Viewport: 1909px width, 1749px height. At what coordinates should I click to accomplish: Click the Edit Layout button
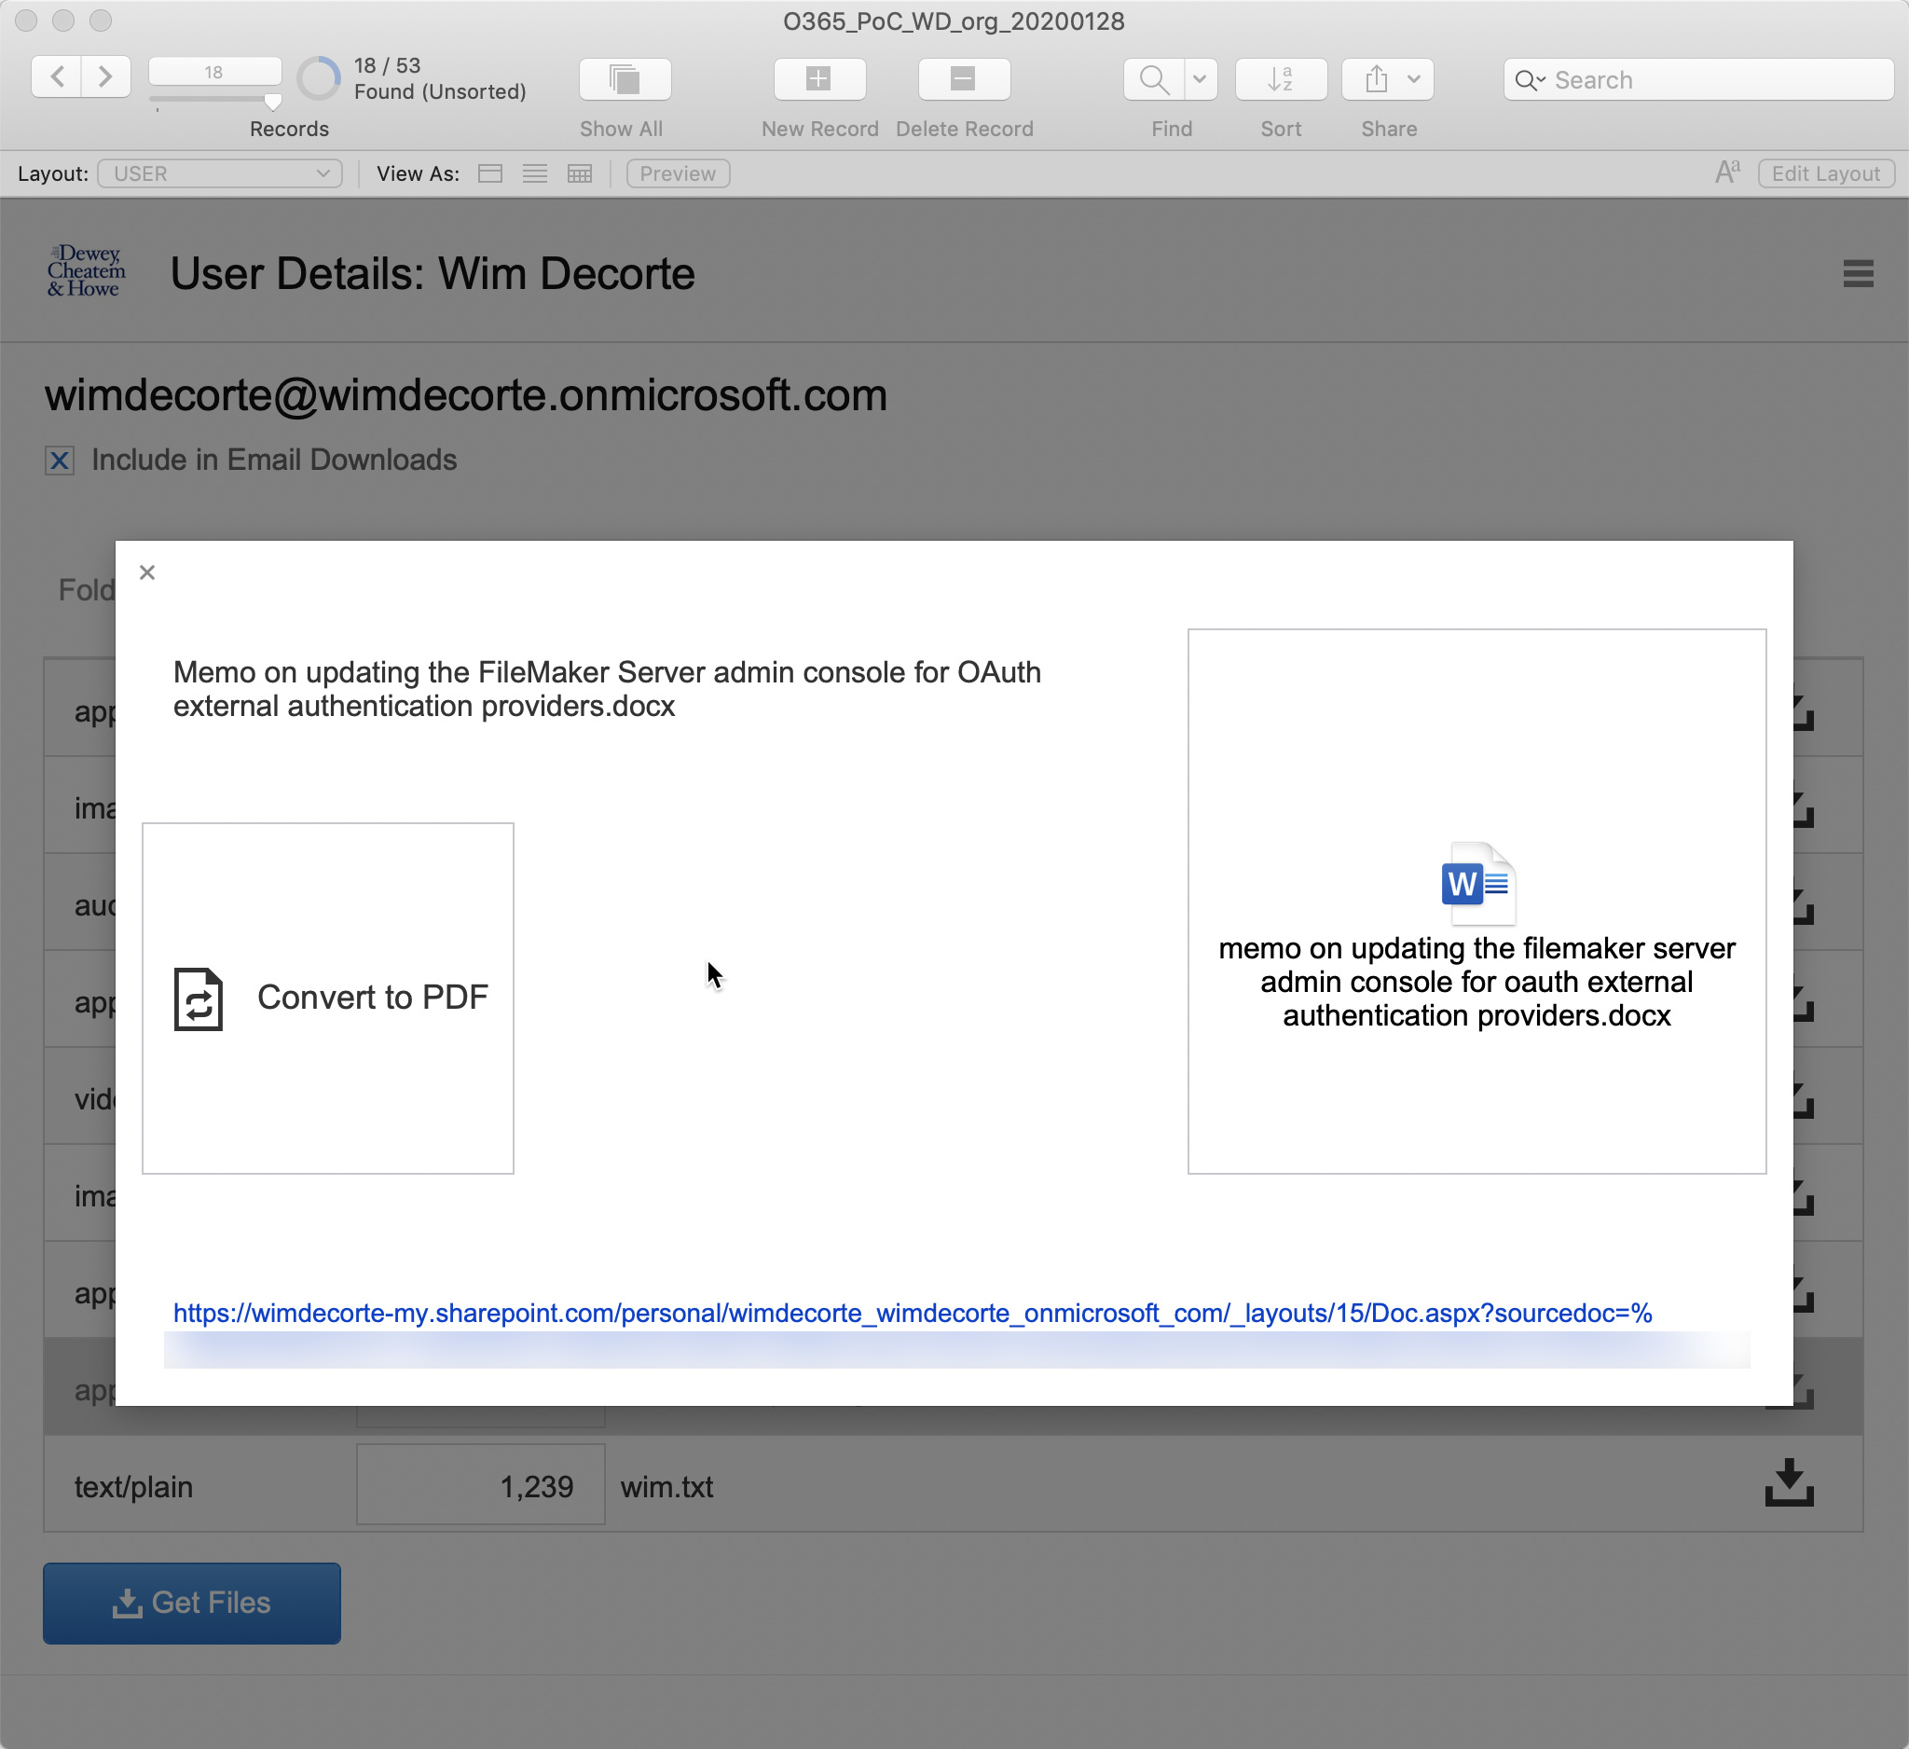tap(1825, 173)
